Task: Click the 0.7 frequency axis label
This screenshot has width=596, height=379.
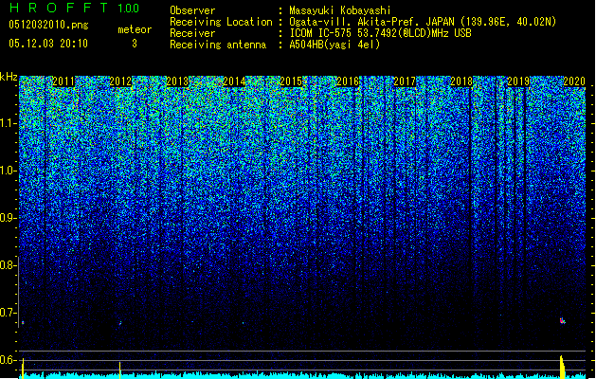Action: 9,313
